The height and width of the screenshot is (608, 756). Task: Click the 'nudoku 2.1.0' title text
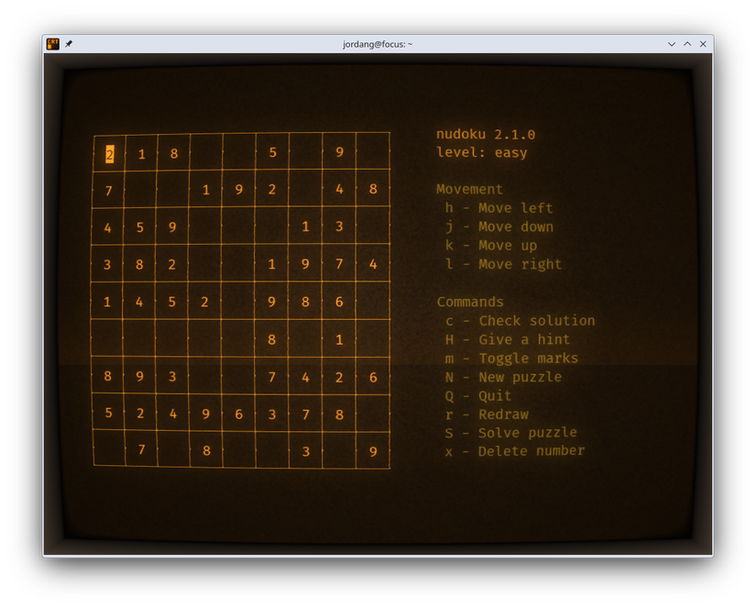point(486,133)
